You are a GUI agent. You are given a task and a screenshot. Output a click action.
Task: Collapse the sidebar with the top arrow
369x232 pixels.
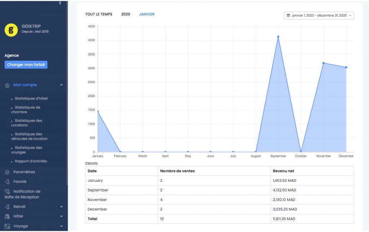pyautogui.click(x=60, y=3)
